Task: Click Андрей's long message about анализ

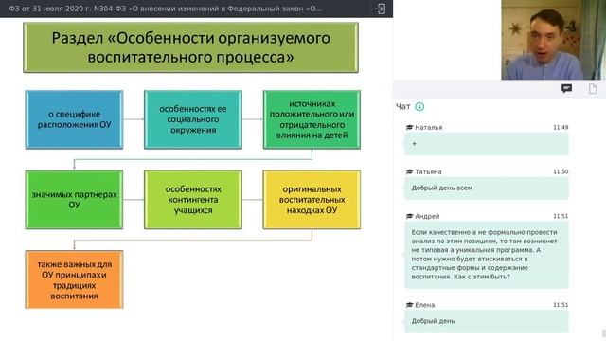Action: (x=487, y=255)
